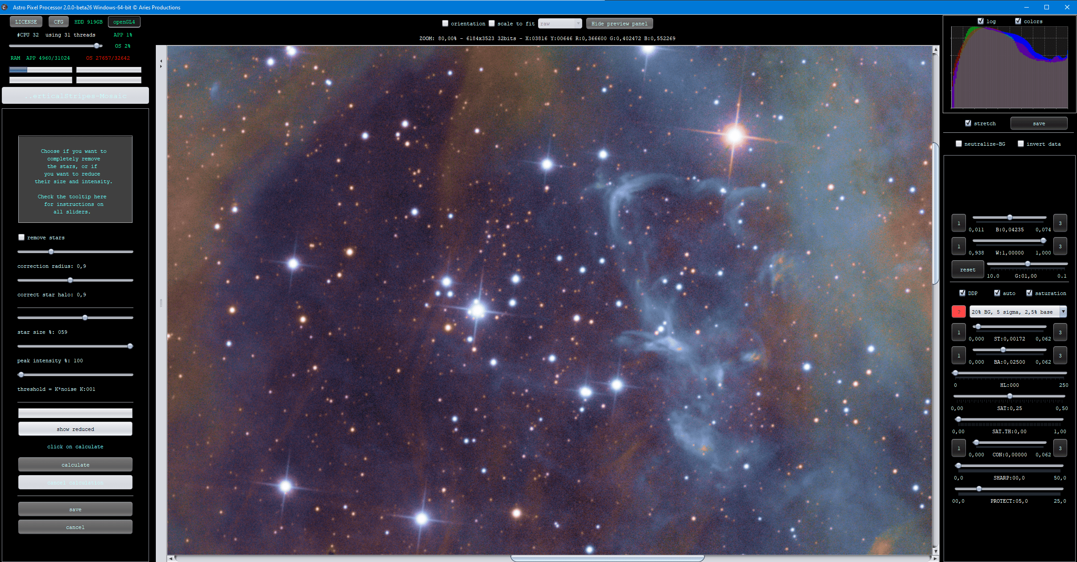Image resolution: width=1077 pixels, height=562 pixels.
Task: Open the LICENSE menu
Action: (26, 22)
